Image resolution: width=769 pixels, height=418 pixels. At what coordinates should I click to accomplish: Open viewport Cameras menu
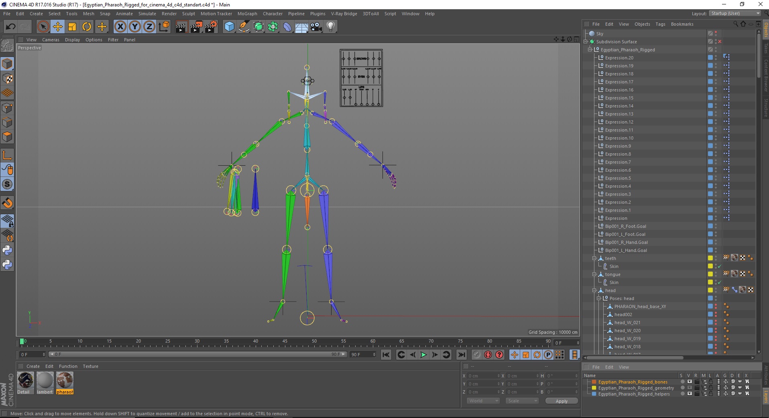(x=51, y=40)
